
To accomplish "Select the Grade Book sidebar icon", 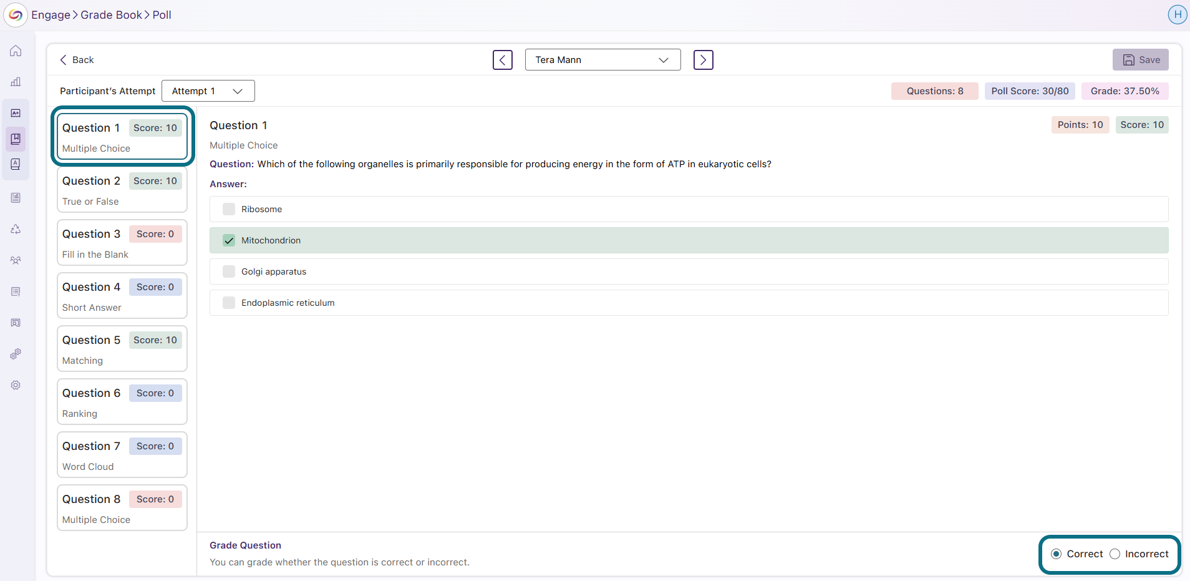I will point(16,139).
